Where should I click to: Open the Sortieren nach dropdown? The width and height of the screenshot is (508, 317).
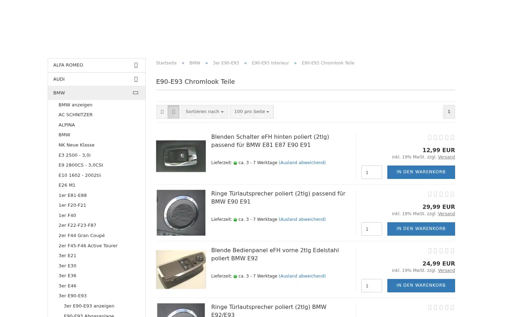(205, 112)
